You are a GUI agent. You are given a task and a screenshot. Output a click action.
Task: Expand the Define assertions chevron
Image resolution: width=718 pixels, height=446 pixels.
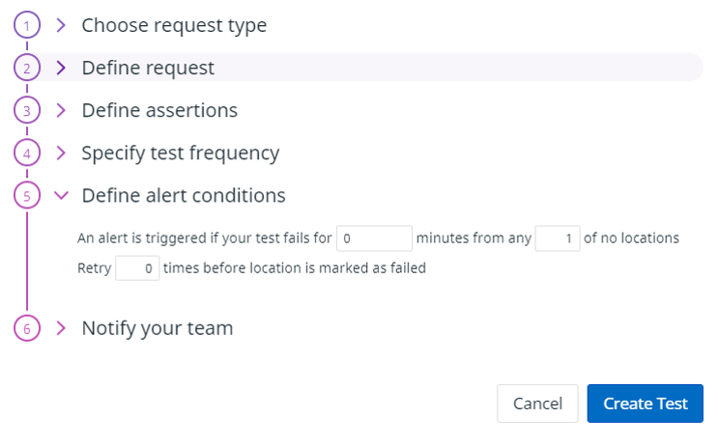point(61,111)
